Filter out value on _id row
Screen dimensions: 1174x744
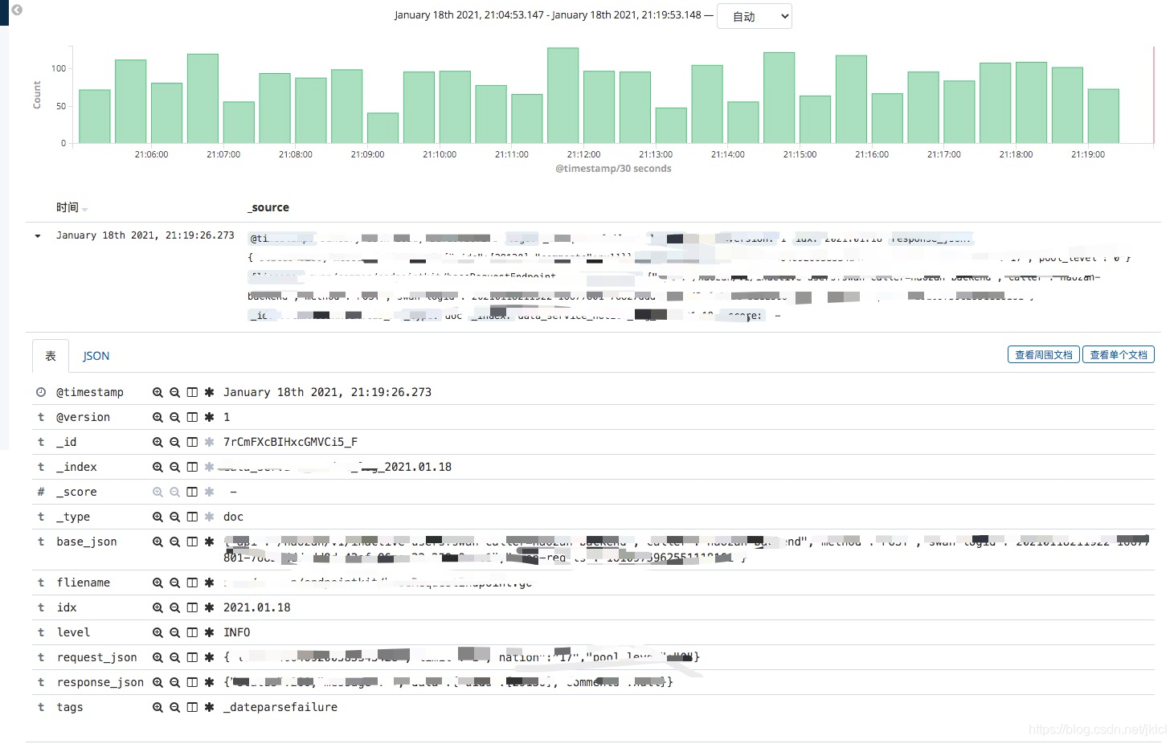click(x=174, y=443)
